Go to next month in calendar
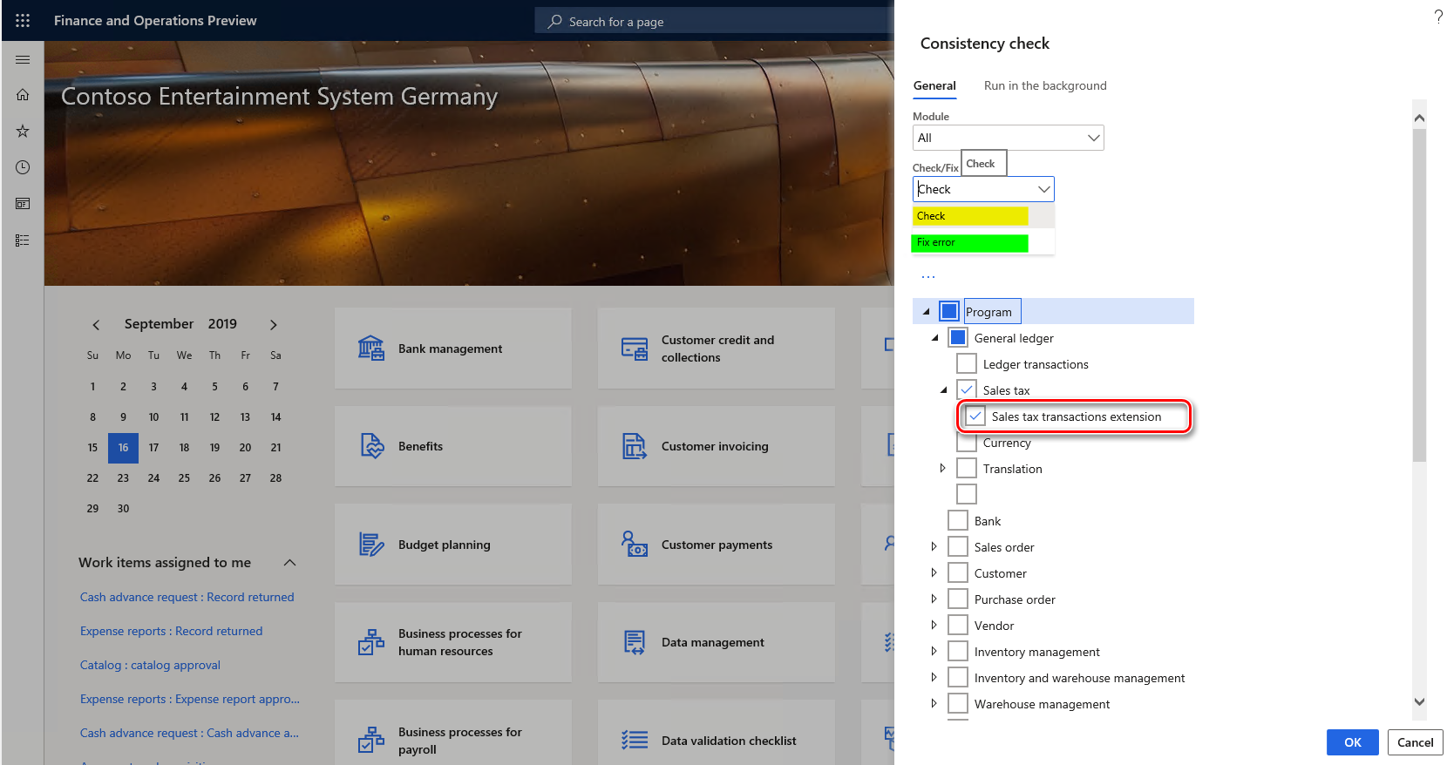The height and width of the screenshot is (765, 1447). (x=274, y=325)
